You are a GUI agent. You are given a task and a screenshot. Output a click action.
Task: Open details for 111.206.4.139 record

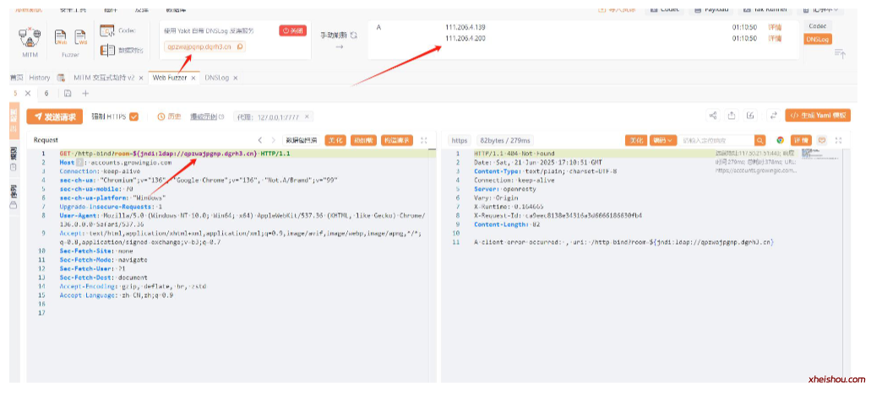775,27
